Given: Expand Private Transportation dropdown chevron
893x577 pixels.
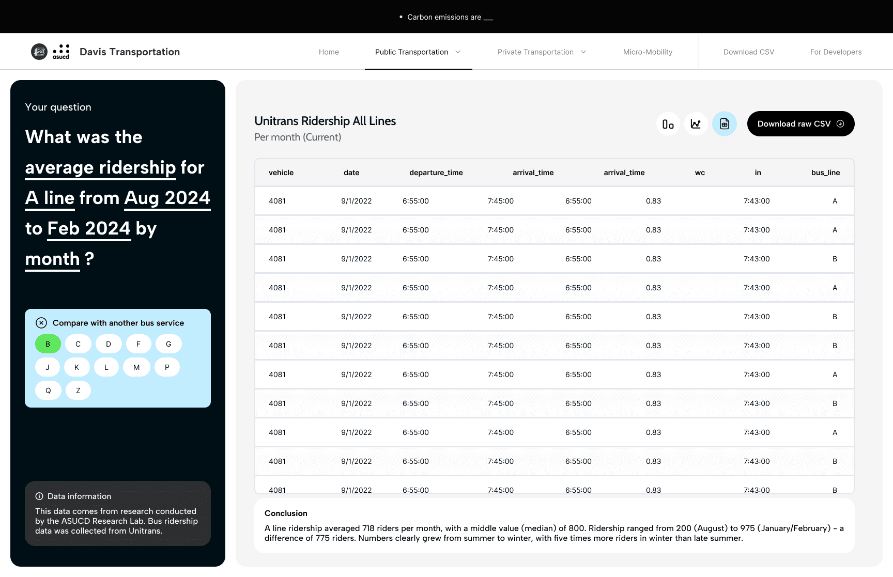Looking at the screenshot, I should (x=583, y=52).
